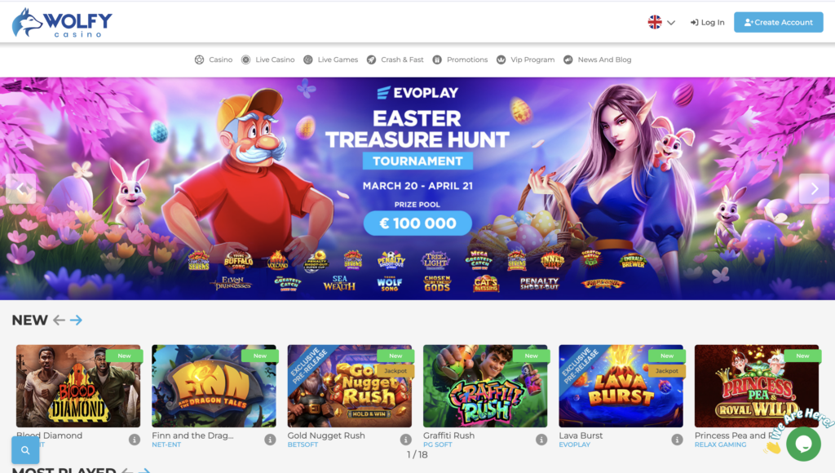
Task: Click the Create Account button
Action: coord(779,22)
